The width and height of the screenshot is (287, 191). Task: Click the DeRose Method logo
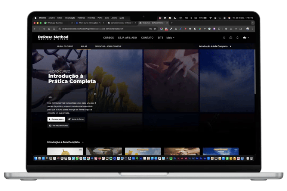click(x=53, y=37)
